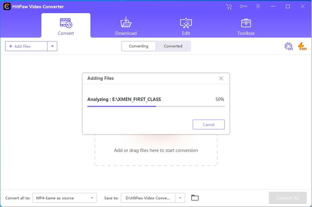This screenshot has height=207, width=312.
Task: Click the Add Files button
Action: coord(26,46)
